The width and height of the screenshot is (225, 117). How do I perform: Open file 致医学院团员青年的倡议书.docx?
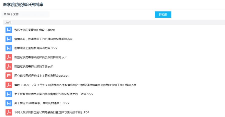34,30
